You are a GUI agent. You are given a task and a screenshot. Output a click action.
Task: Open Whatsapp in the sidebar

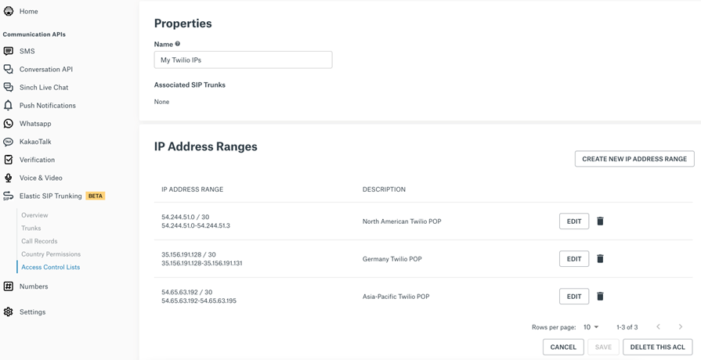[35, 124]
